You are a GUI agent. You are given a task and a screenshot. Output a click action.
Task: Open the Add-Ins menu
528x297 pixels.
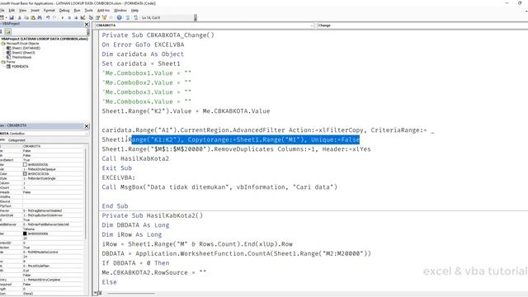[x=103, y=11]
